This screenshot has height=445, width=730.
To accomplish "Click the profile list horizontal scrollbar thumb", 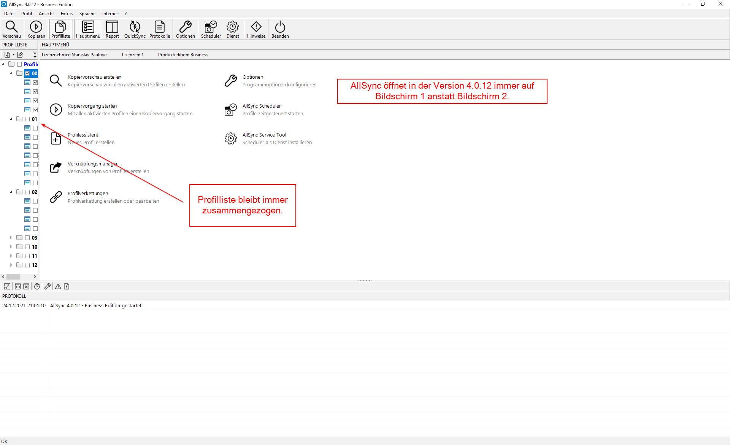I will click(13, 277).
